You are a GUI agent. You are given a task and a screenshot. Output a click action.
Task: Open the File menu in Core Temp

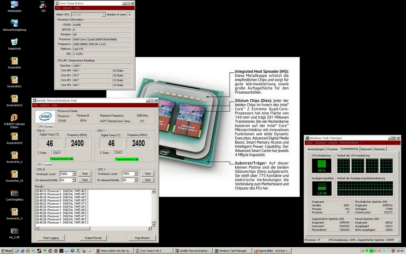point(58,8)
